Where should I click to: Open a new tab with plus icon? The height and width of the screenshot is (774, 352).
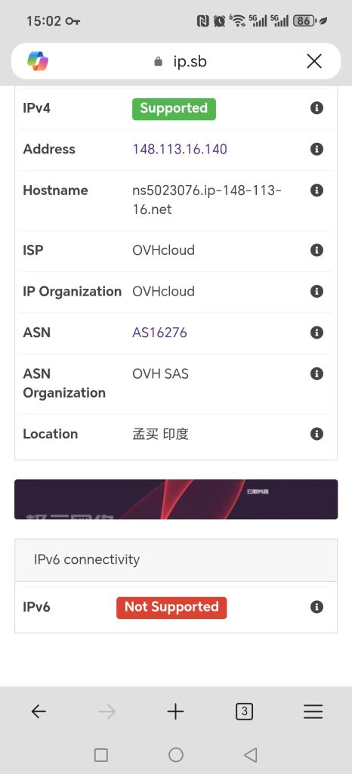175,711
